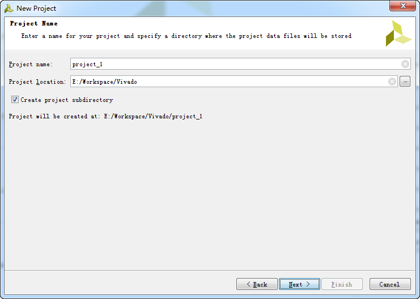Click the "Project location:" label
Screen dimensions: 420x299
pyautogui.click(x=37, y=82)
